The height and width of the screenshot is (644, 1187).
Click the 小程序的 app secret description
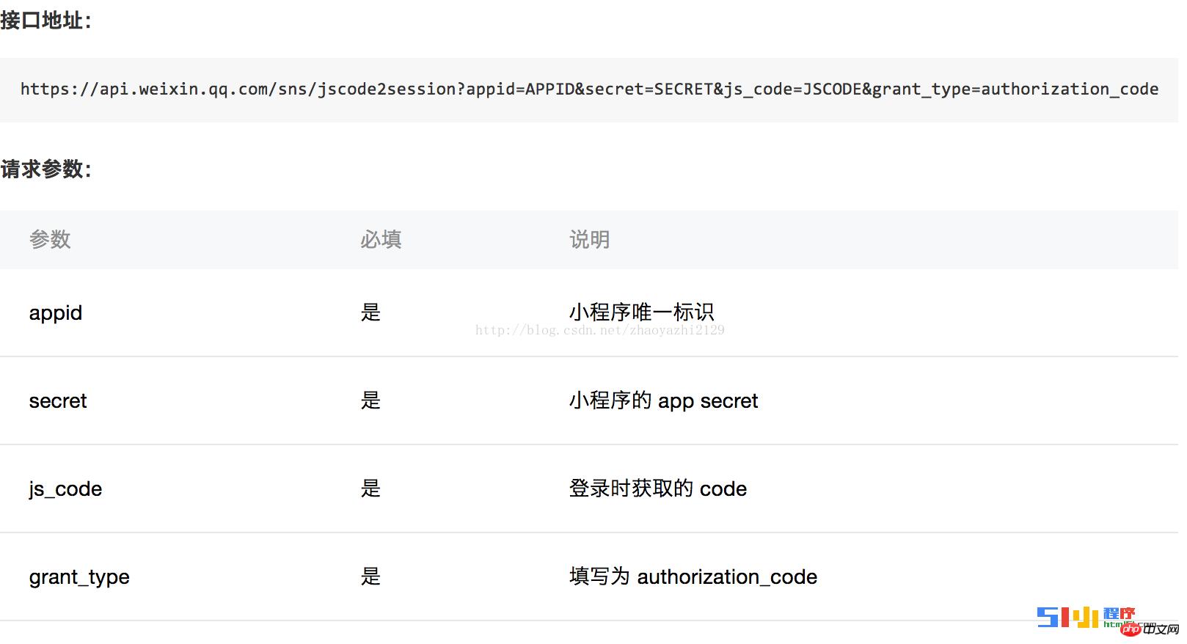tap(663, 401)
